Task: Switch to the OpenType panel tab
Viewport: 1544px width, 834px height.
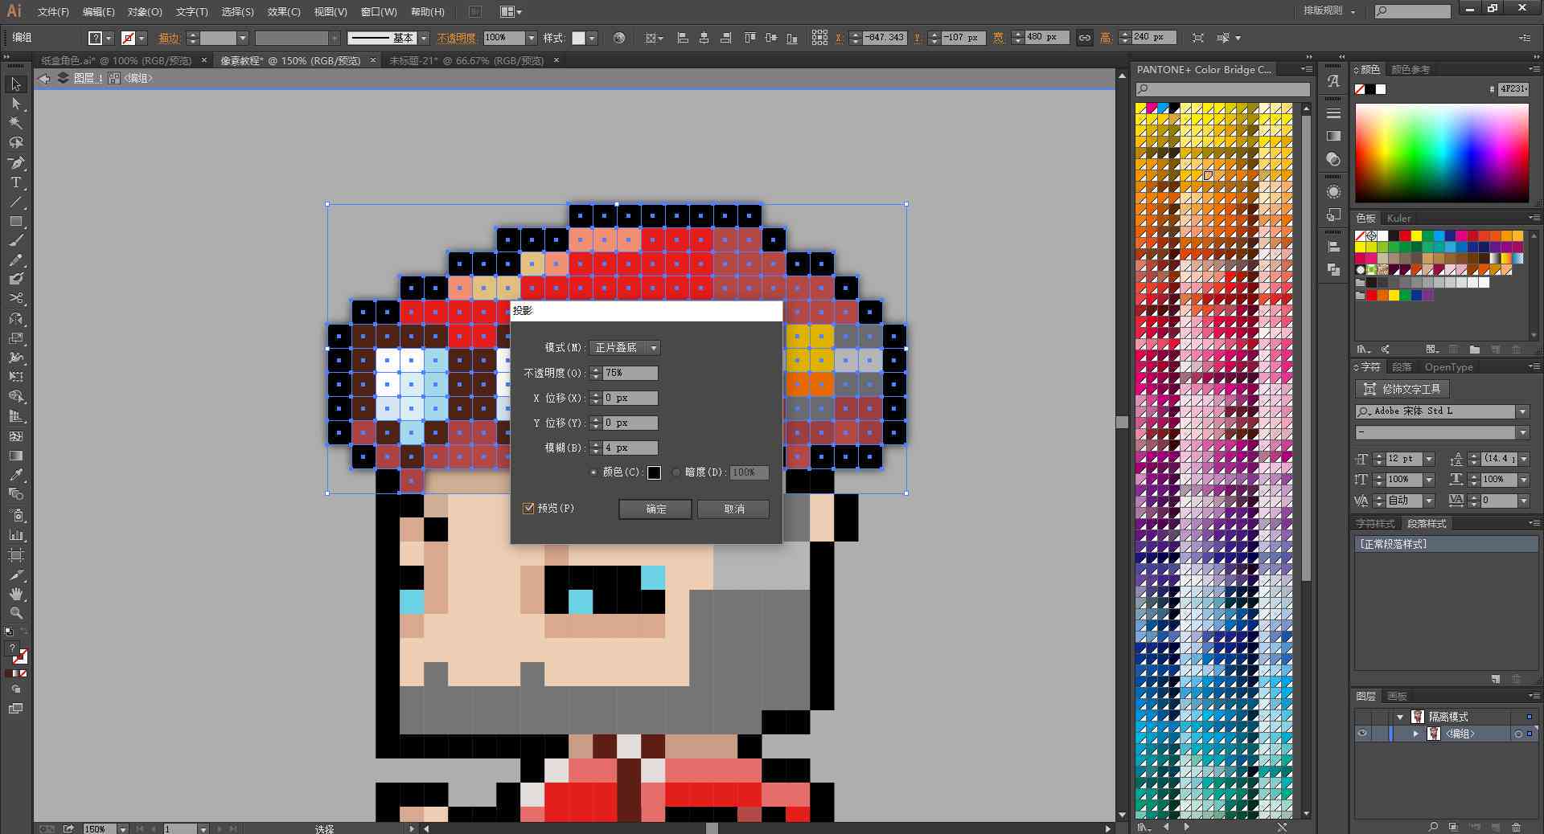Action: (x=1448, y=367)
